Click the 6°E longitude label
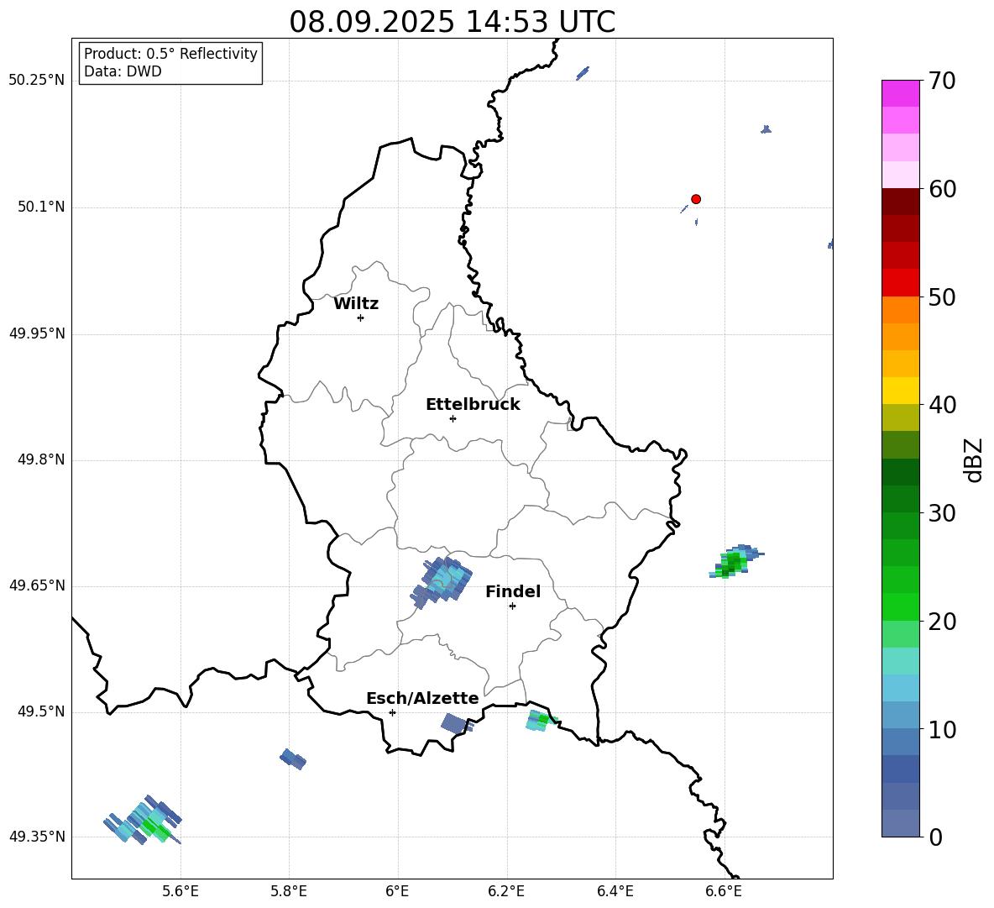The height and width of the screenshot is (908, 994). 397,891
